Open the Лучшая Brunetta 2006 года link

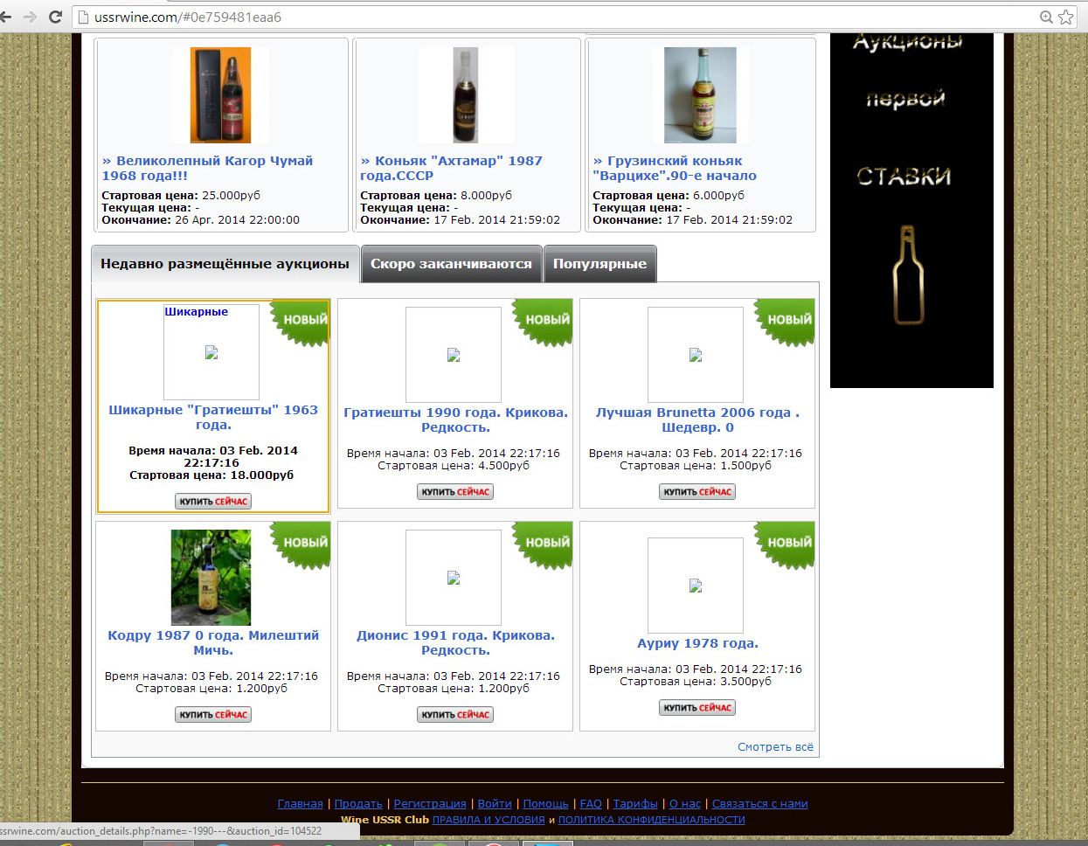coord(697,420)
